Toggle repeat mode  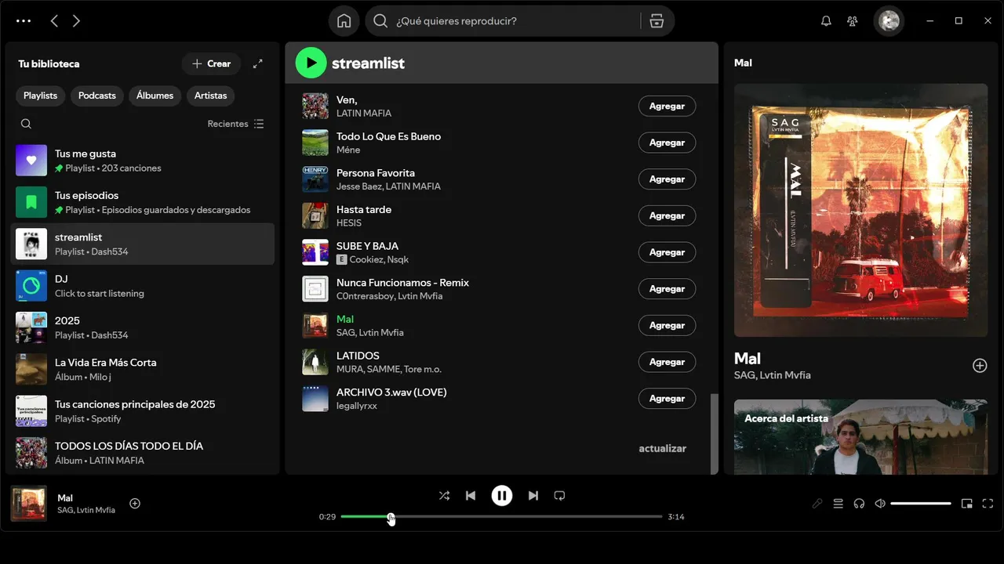559,496
